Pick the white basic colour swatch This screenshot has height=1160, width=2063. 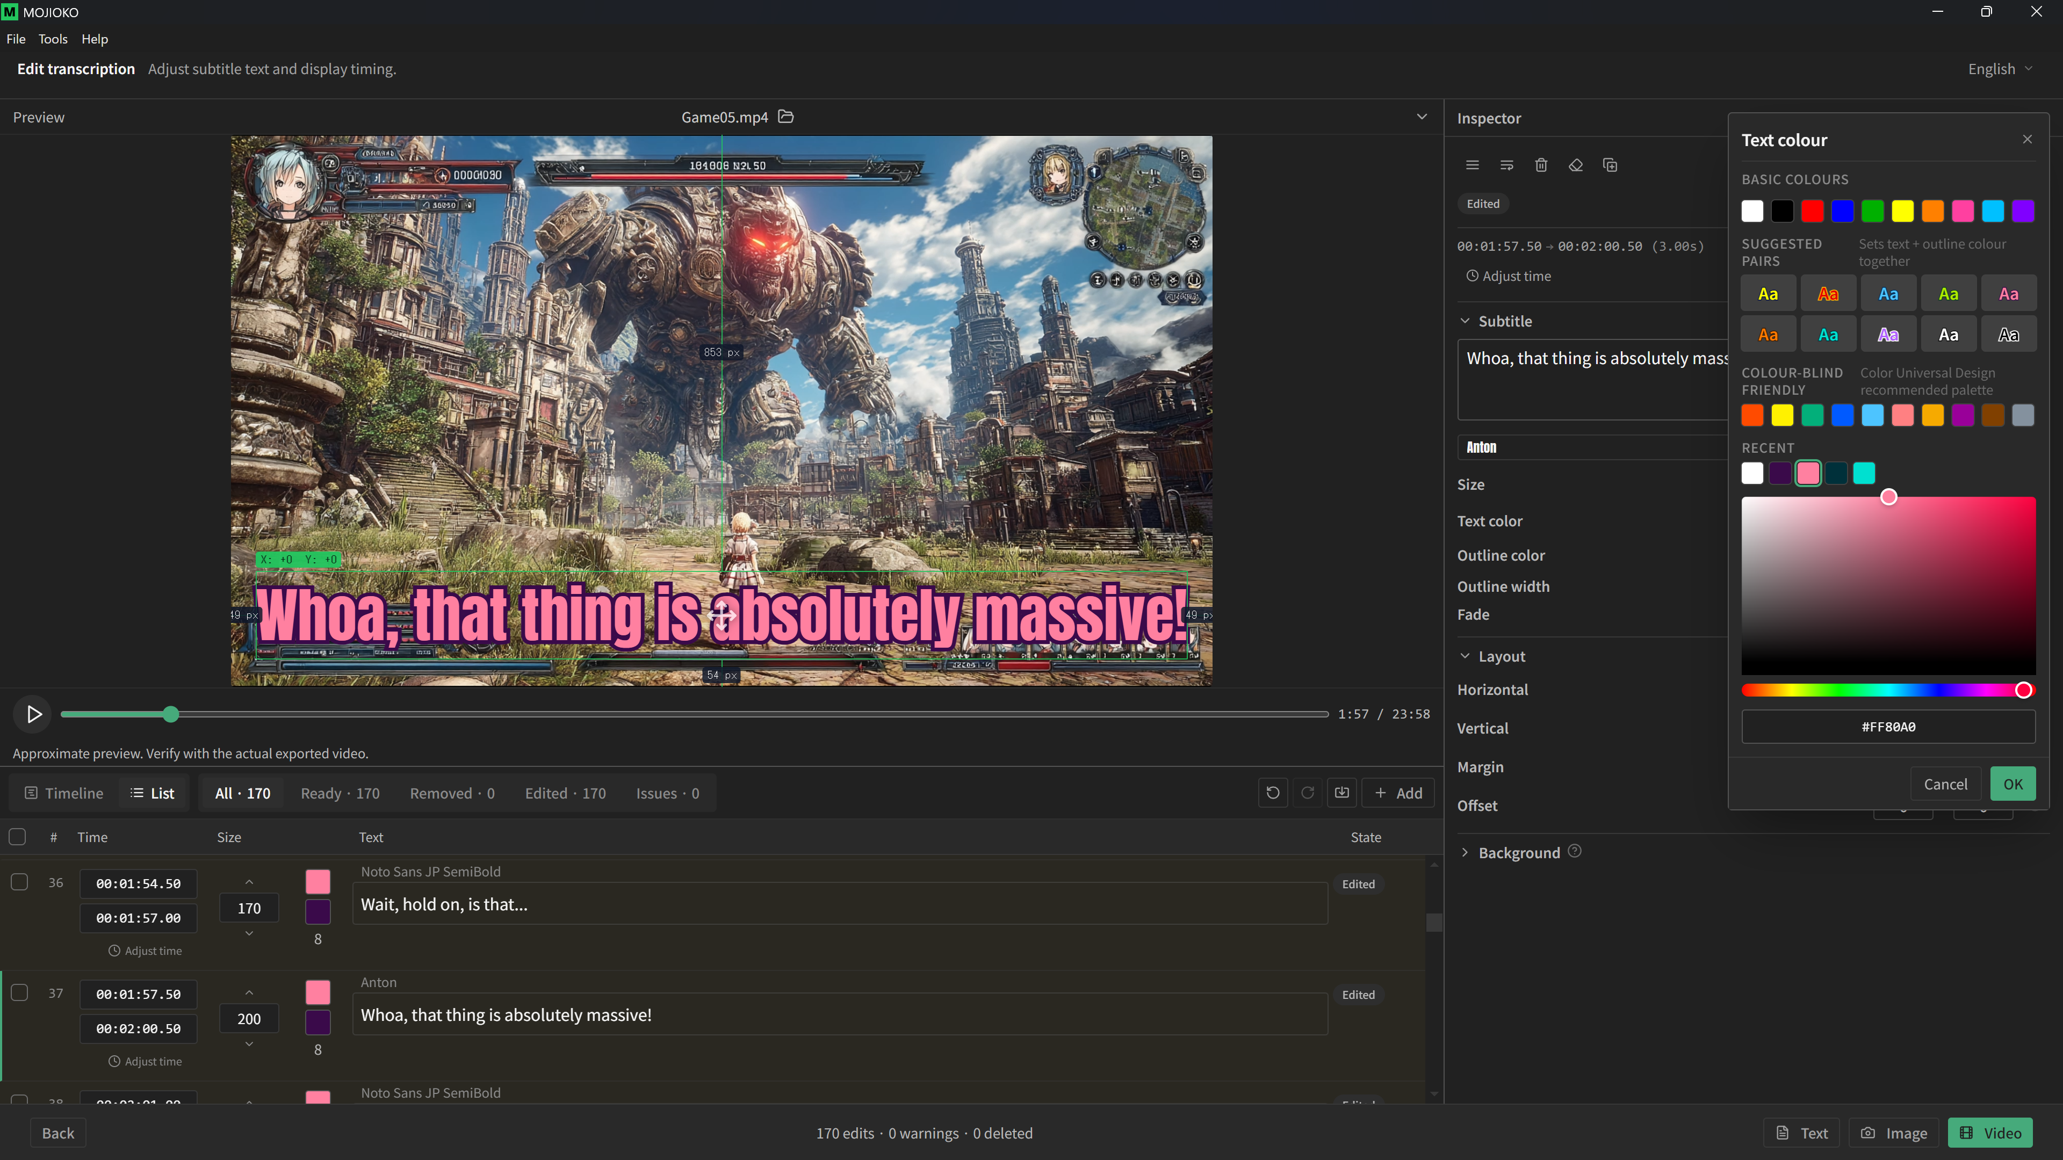pyautogui.click(x=1752, y=212)
